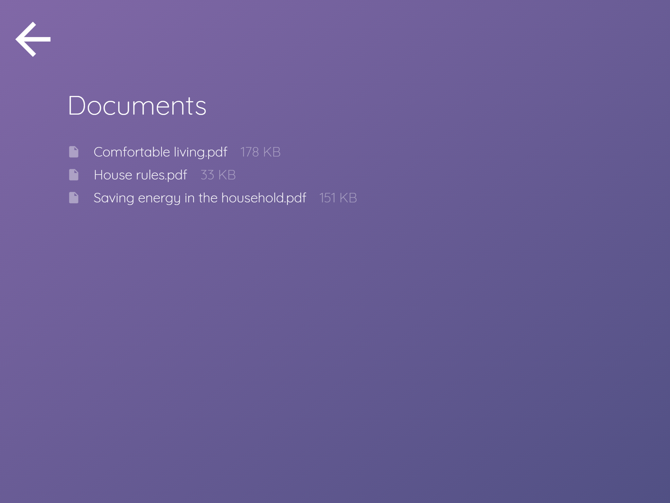
Task: Click the 33 KB file size
Action: (218, 175)
